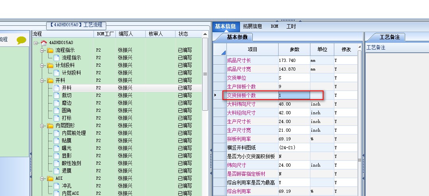Click the 单位 column header
The height and width of the screenshot is (196, 429).
point(322,50)
